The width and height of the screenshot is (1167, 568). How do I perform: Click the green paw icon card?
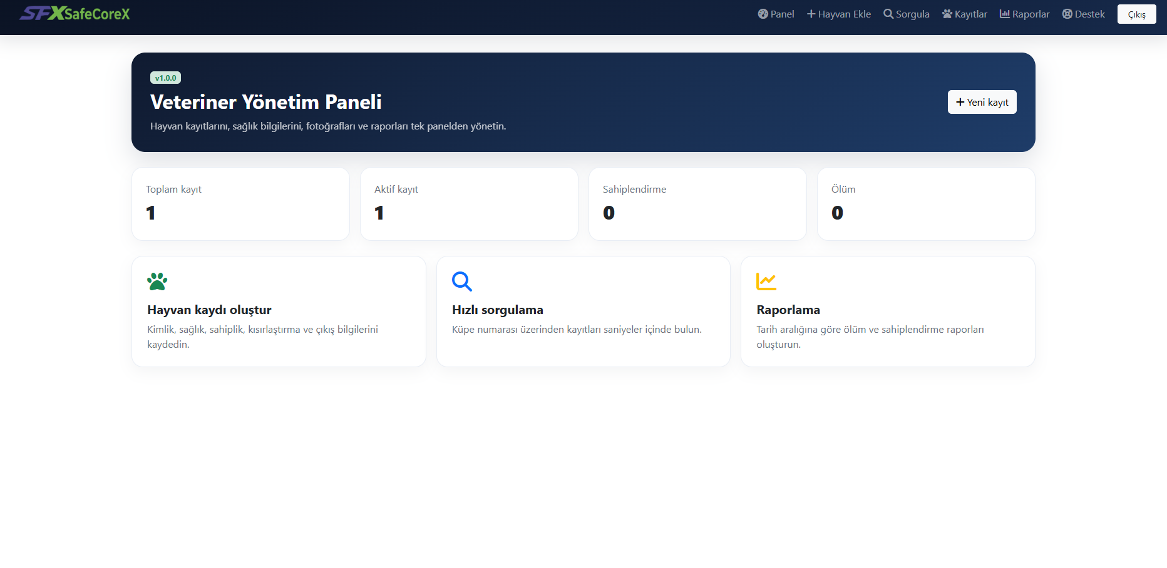(157, 281)
